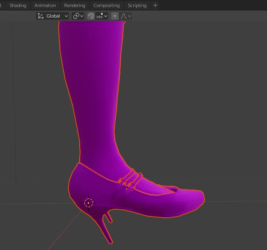Open the Global transform orientation dropdown

point(52,16)
